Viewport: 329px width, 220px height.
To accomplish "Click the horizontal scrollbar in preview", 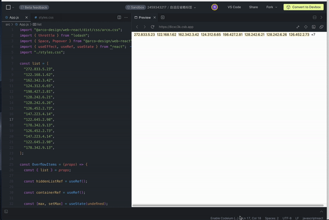I will tap(228, 205).
